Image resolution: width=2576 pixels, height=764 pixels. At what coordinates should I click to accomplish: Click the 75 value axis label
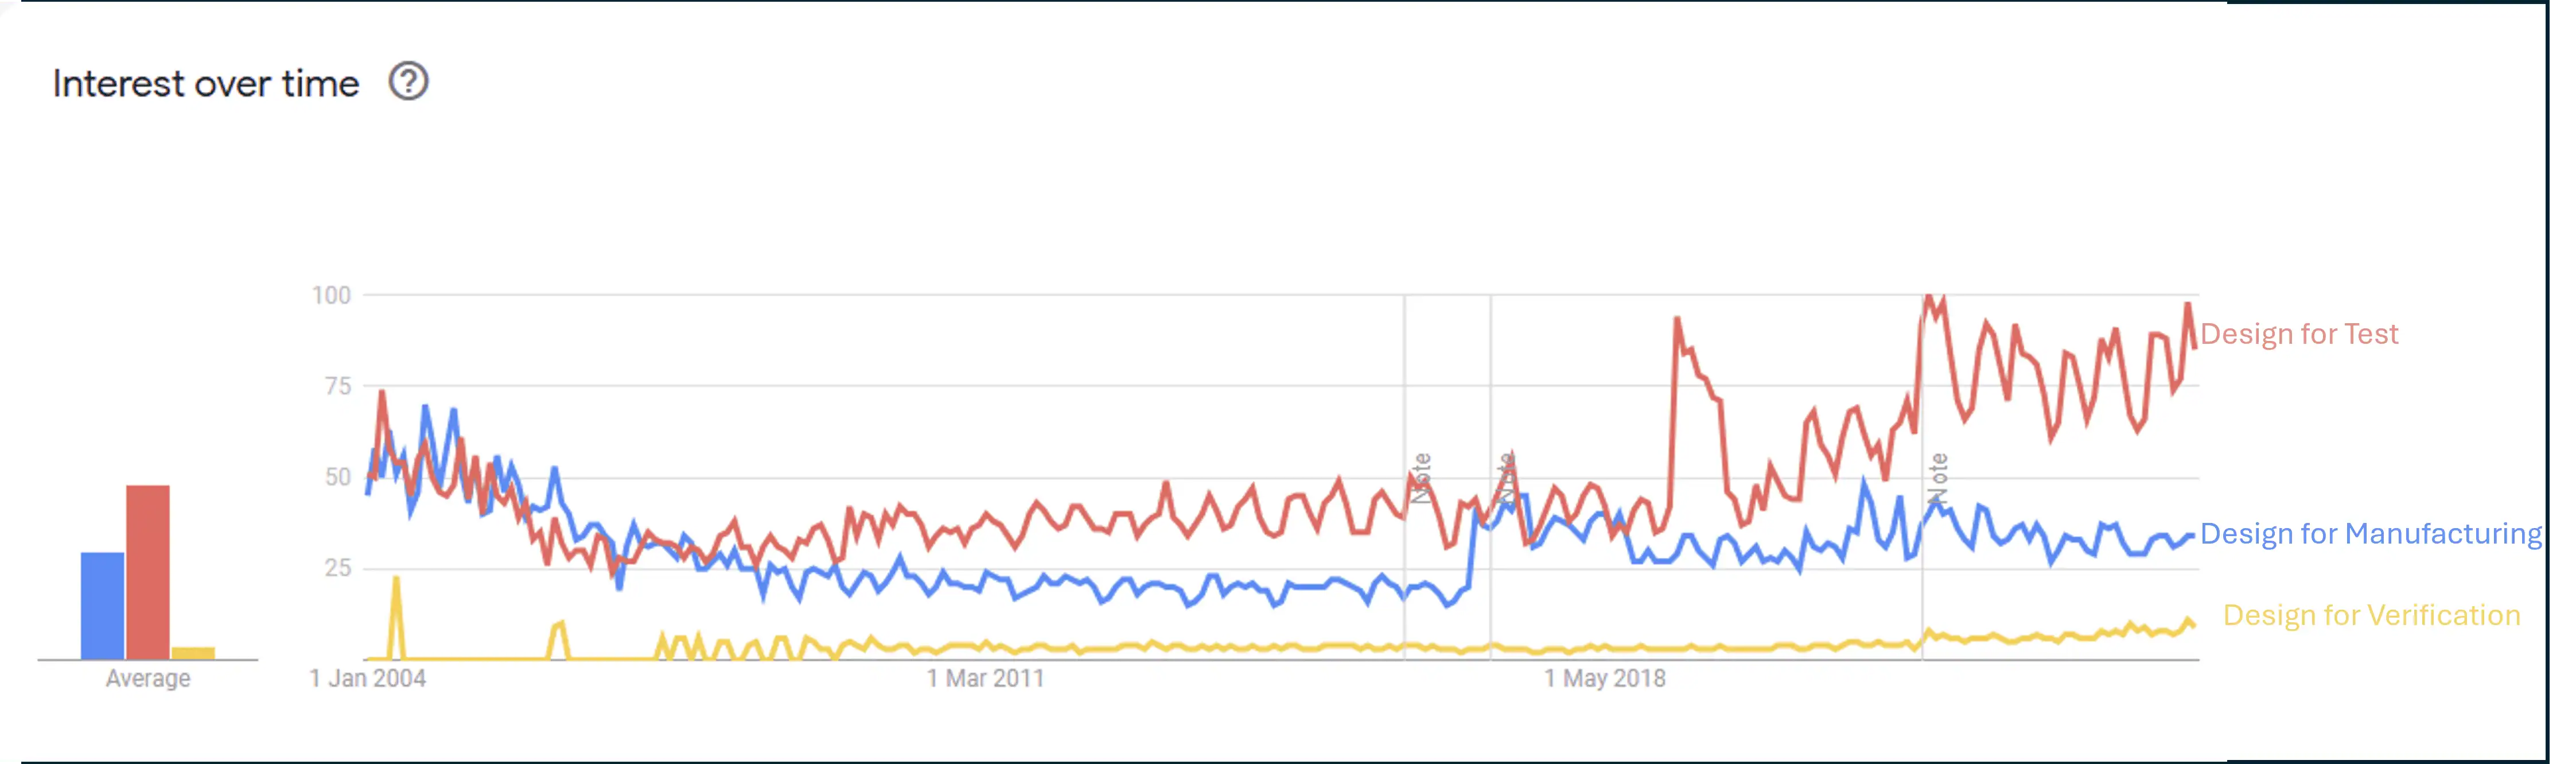pos(338,386)
